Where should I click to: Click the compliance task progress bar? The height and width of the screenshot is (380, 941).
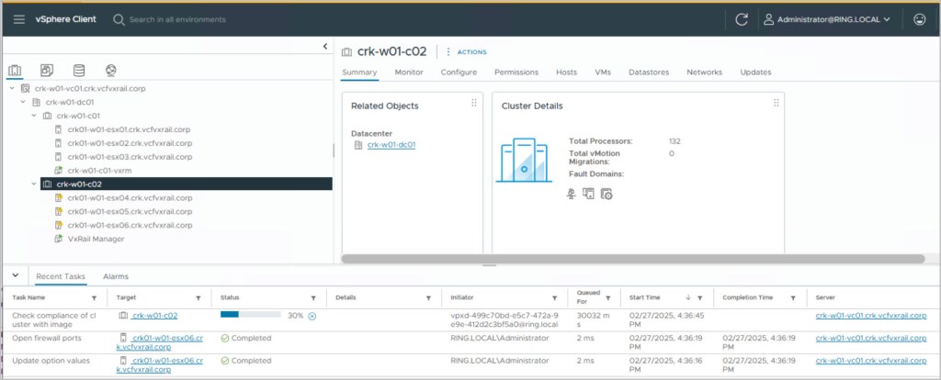(250, 315)
